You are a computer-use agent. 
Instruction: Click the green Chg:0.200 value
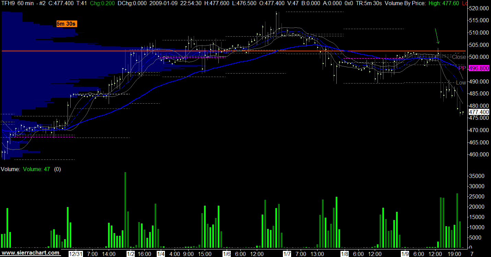coord(102,3)
